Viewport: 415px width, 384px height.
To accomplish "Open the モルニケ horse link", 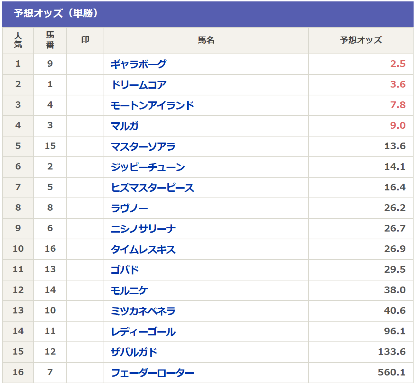I will click(x=129, y=290).
